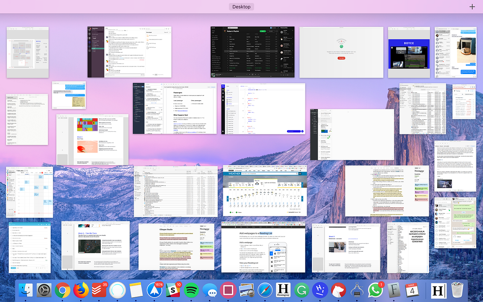
Task: Open the blue Messages bubble dock icon
Action: pyautogui.click(x=210, y=291)
